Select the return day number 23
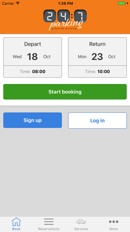Screen dimensions: 130x232 [97, 57]
